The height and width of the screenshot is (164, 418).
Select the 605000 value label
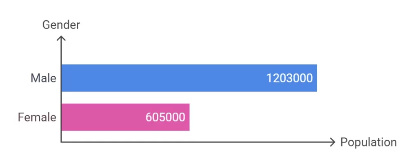click(x=165, y=117)
